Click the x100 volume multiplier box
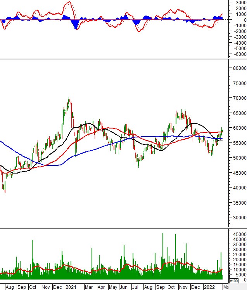This screenshot has height=290, width=247. (x=233, y=281)
